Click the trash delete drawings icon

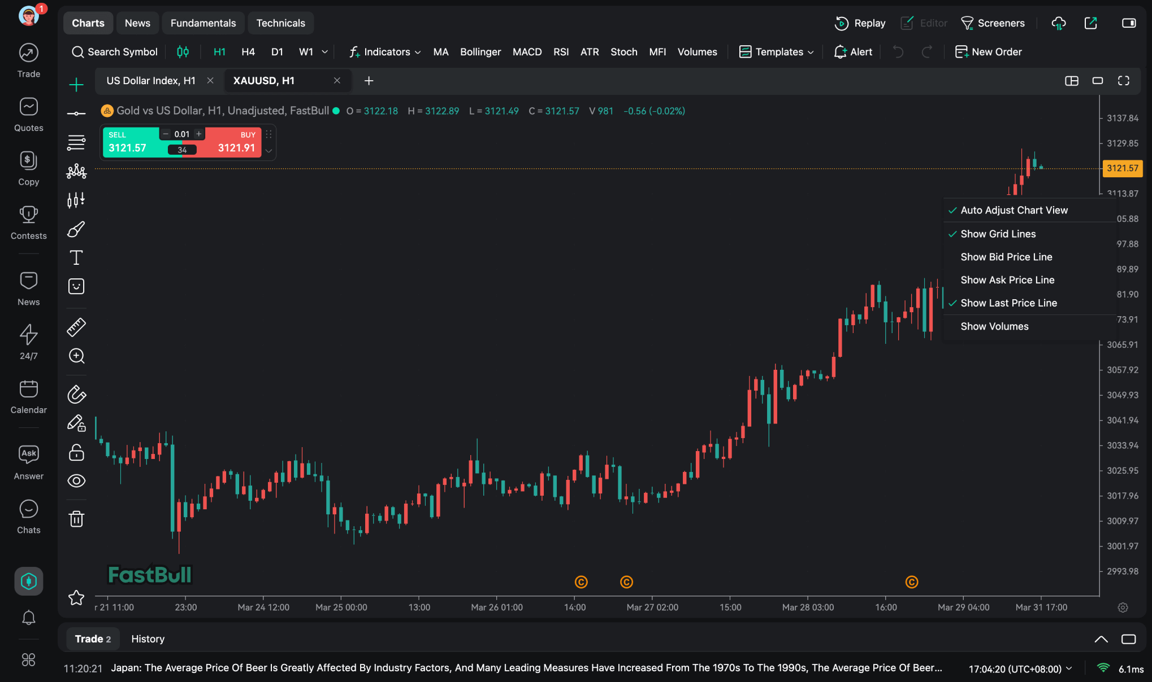click(76, 519)
